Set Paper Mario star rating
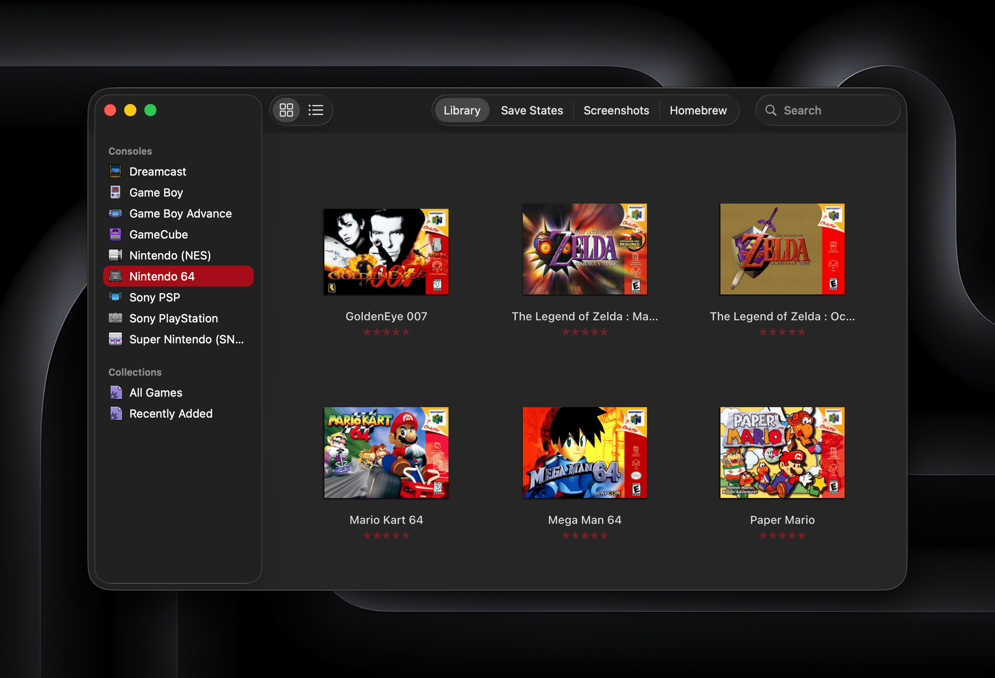The image size is (995, 678). [x=783, y=536]
